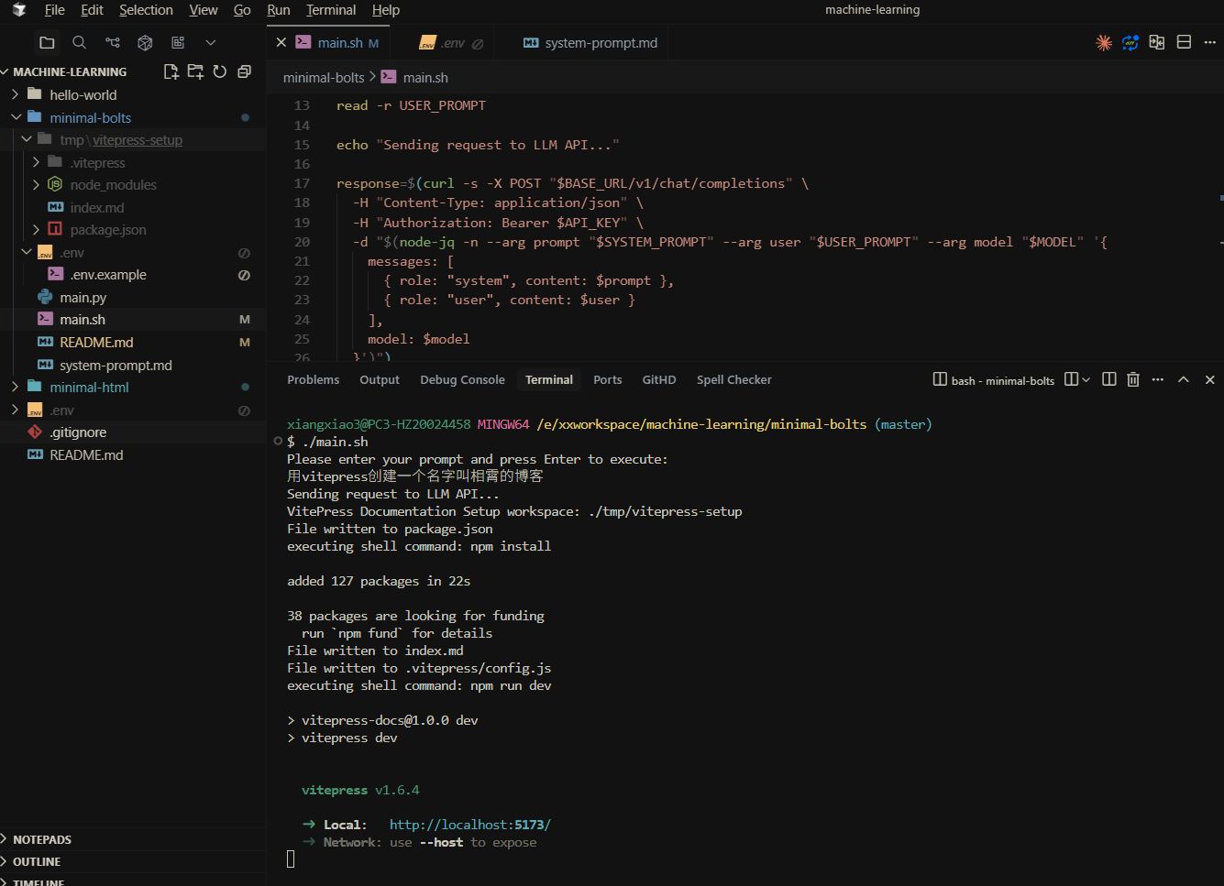Screen dimensions: 1224x886
Task: Open the File menu
Action: (55, 10)
